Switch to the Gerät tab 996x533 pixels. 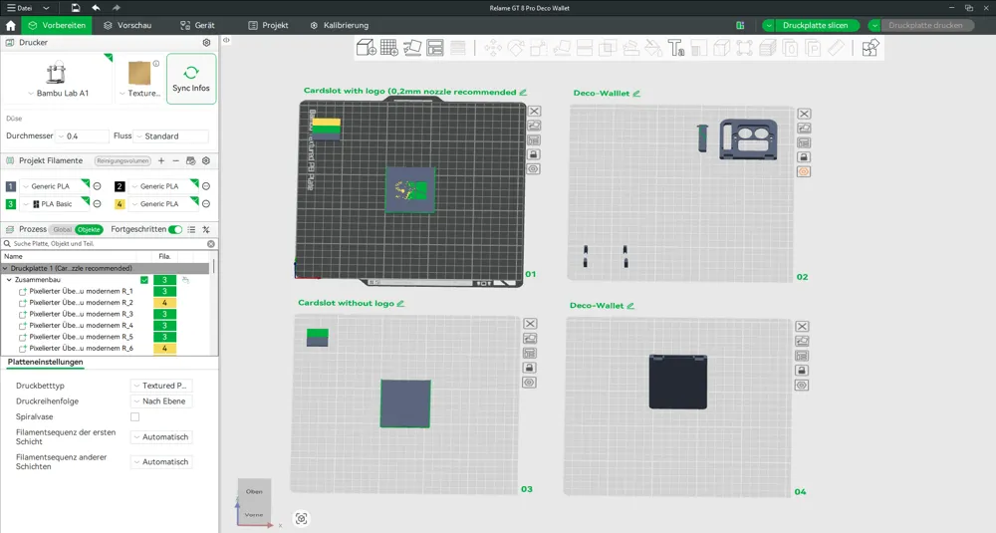coord(197,26)
